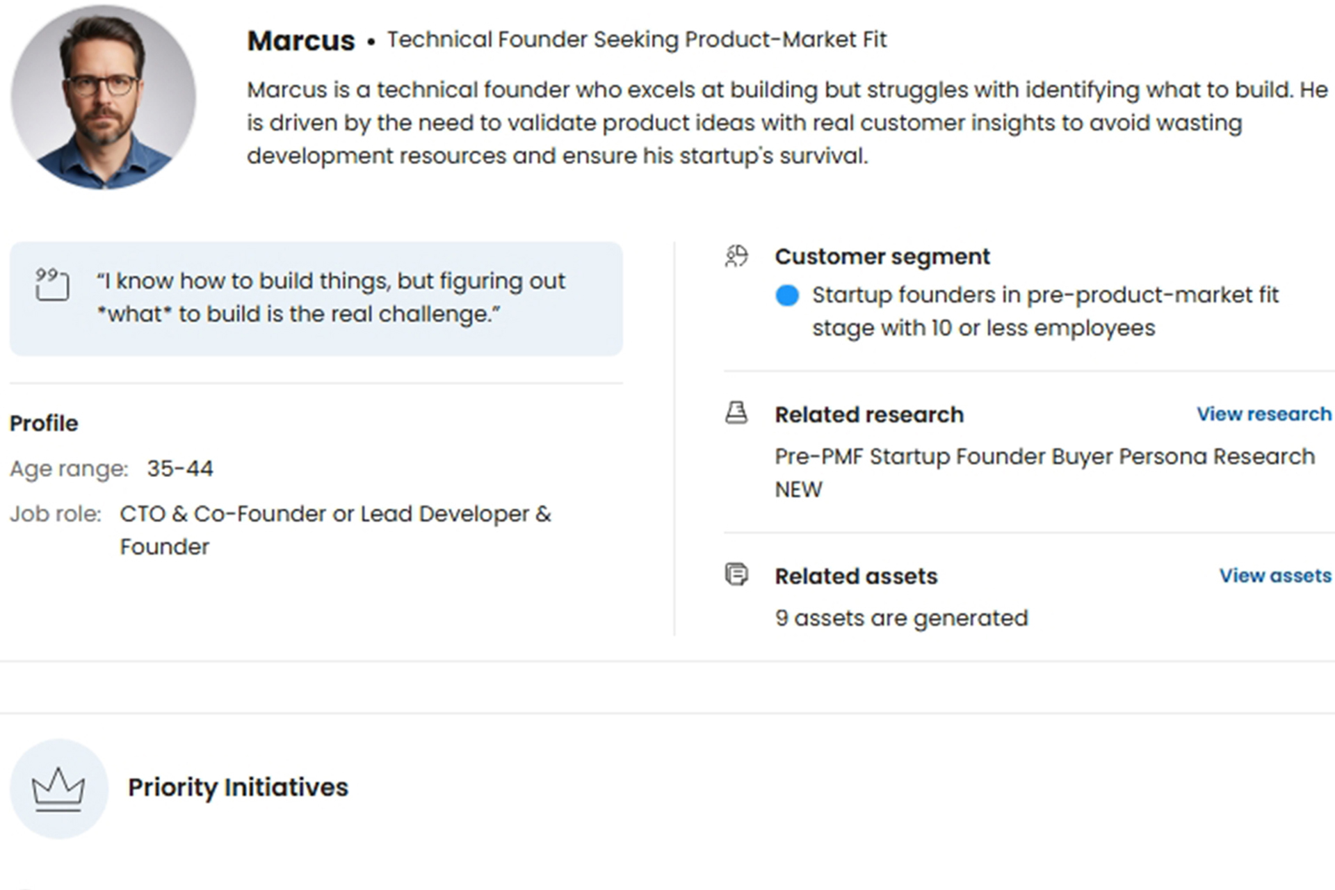Click the NEW badge under related research
The height and width of the screenshot is (890, 1335).
pyautogui.click(x=798, y=490)
